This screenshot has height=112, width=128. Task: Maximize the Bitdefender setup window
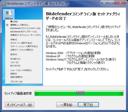[111, 3]
